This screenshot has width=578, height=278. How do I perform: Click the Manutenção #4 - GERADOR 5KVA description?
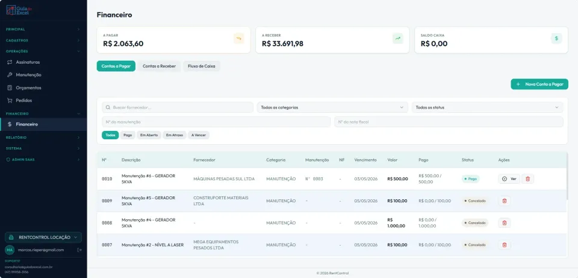click(x=148, y=223)
